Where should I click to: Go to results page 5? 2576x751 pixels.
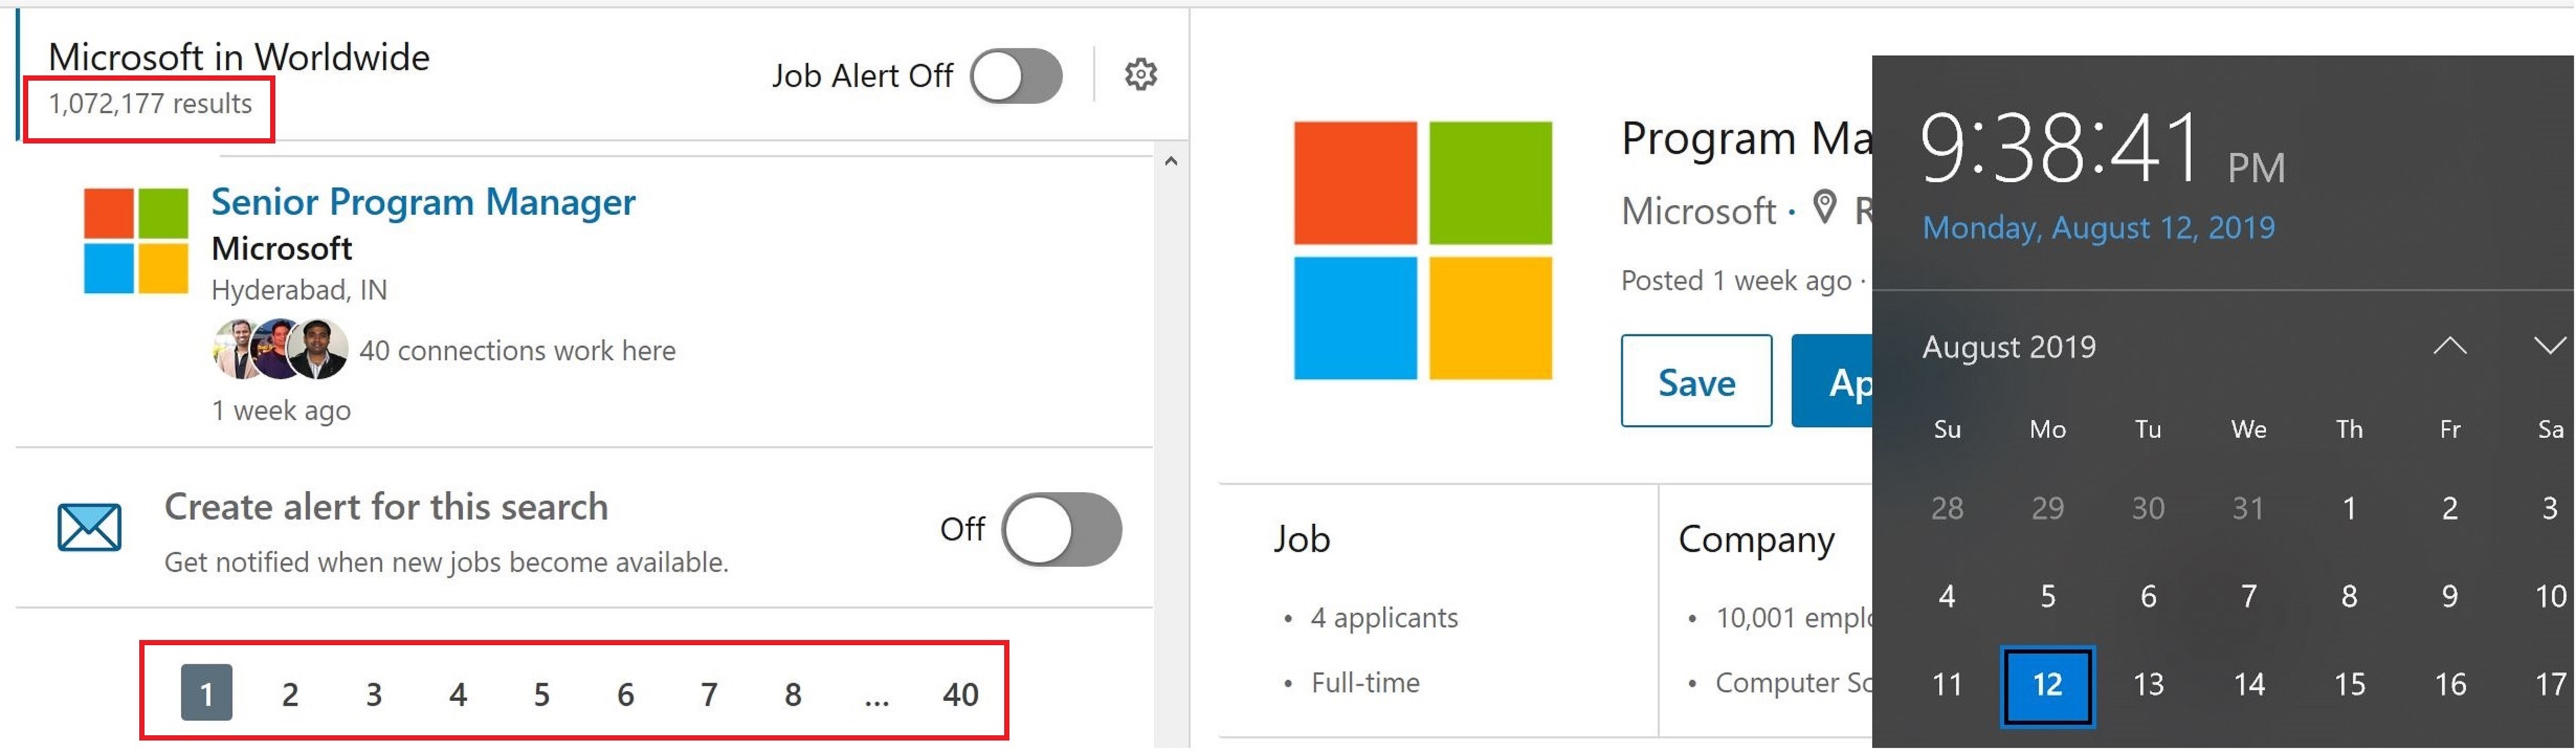coord(541,694)
